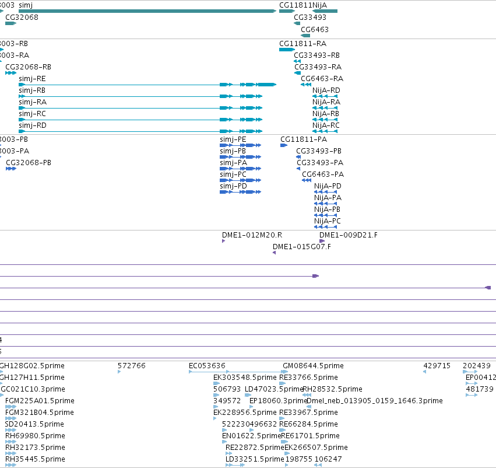
Task: Select the NijA-RB transcript
Action: tap(325, 120)
